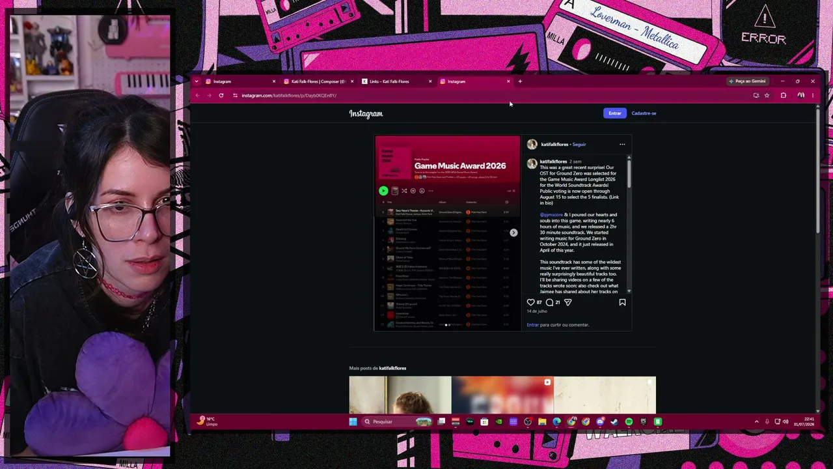Click the Peça ao Gemini button
The image size is (833, 469).
pyautogui.click(x=747, y=81)
